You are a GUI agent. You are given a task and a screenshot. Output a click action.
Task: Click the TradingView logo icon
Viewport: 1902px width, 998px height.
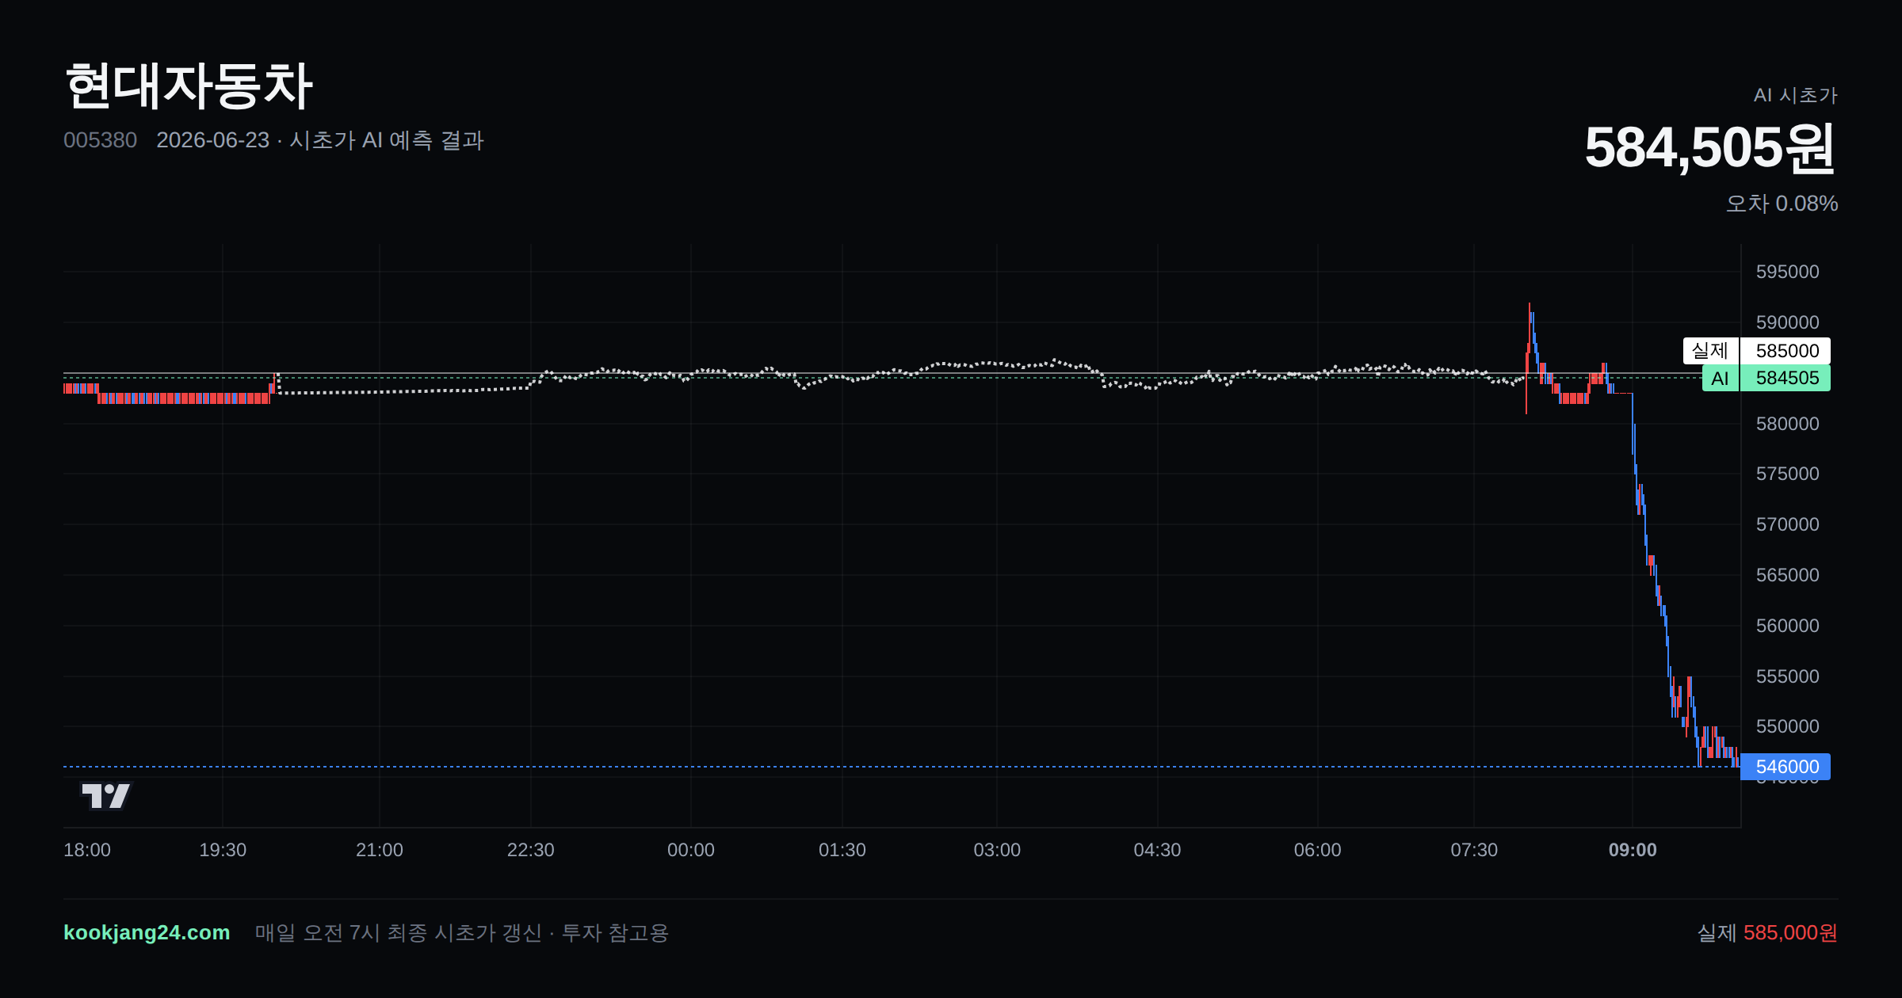click(x=105, y=796)
